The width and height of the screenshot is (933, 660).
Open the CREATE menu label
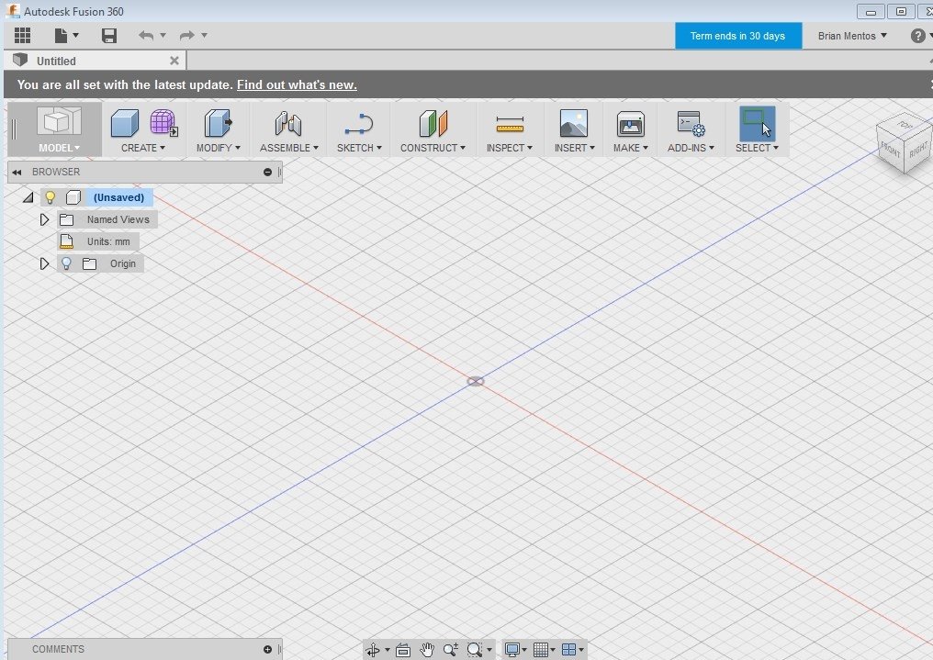143,148
